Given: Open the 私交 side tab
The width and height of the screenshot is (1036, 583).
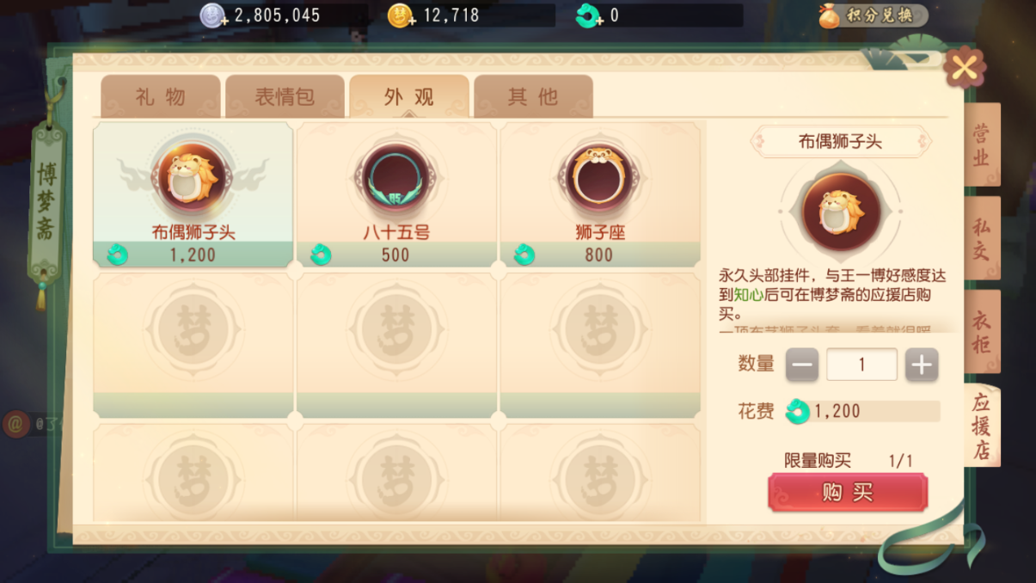Looking at the screenshot, I should tap(981, 238).
